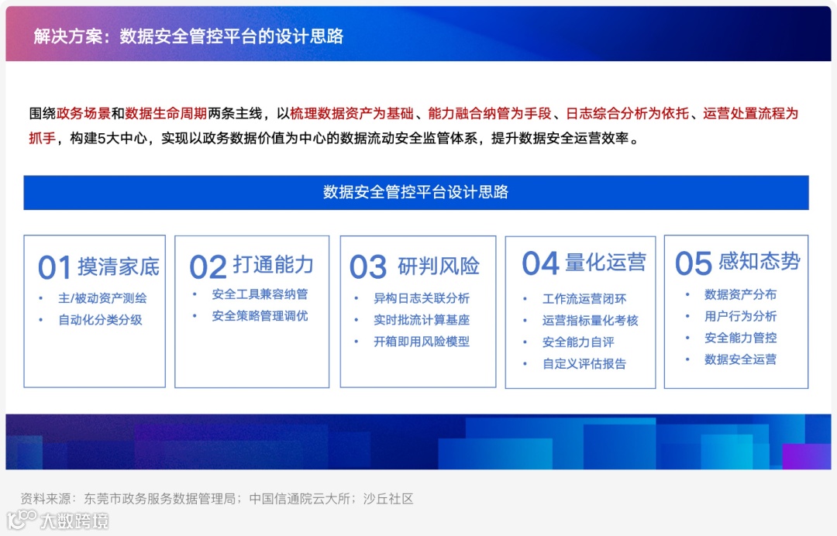
Task: Click the slide title 解决方案：数据安全管控平台的设计思路
Action: 188,36
